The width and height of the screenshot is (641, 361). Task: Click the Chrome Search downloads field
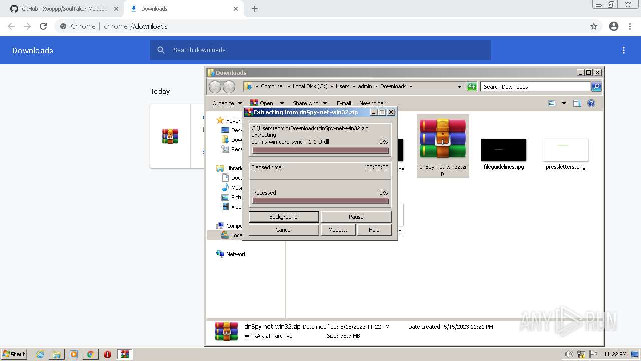(320, 50)
